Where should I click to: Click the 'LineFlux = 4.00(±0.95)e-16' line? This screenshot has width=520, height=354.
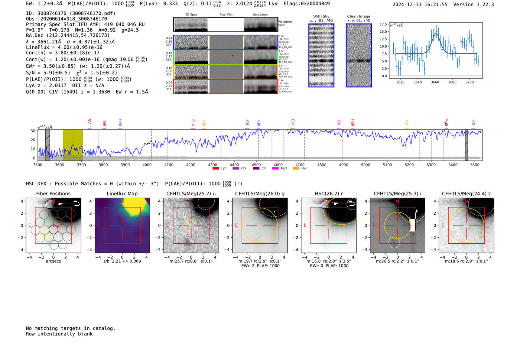64,47
